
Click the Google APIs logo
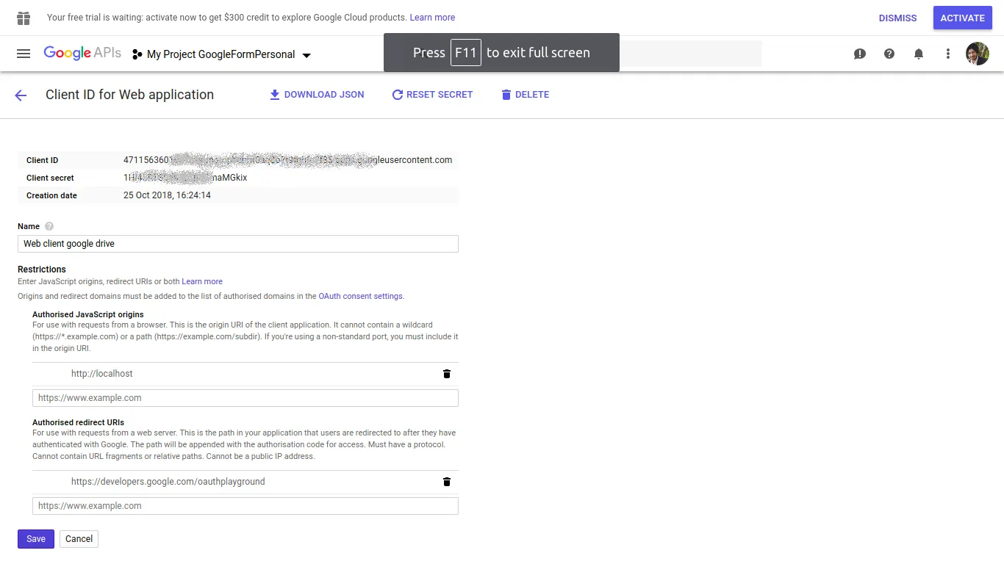pos(82,53)
